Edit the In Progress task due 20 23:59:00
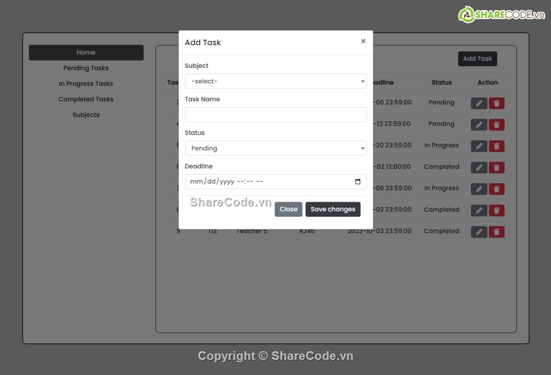The width and height of the screenshot is (551, 375). [x=479, y=146]
